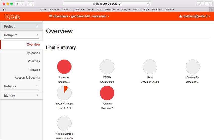Open the favorites grid icon
The image size is (214, 140).
tap(4, 10)
